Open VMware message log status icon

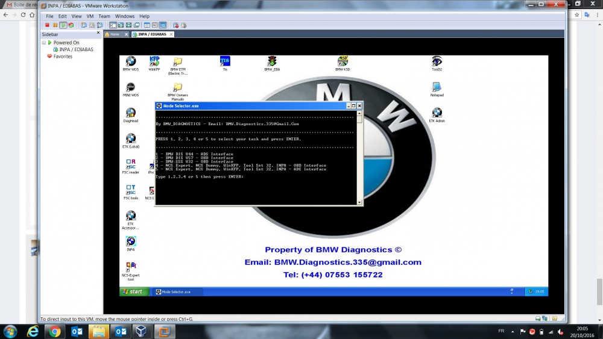[555, 319]
